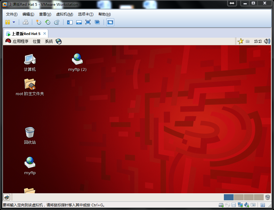274x210 pixels.
Task: Open the 编辑(E) menu
Action: point(28,14)
